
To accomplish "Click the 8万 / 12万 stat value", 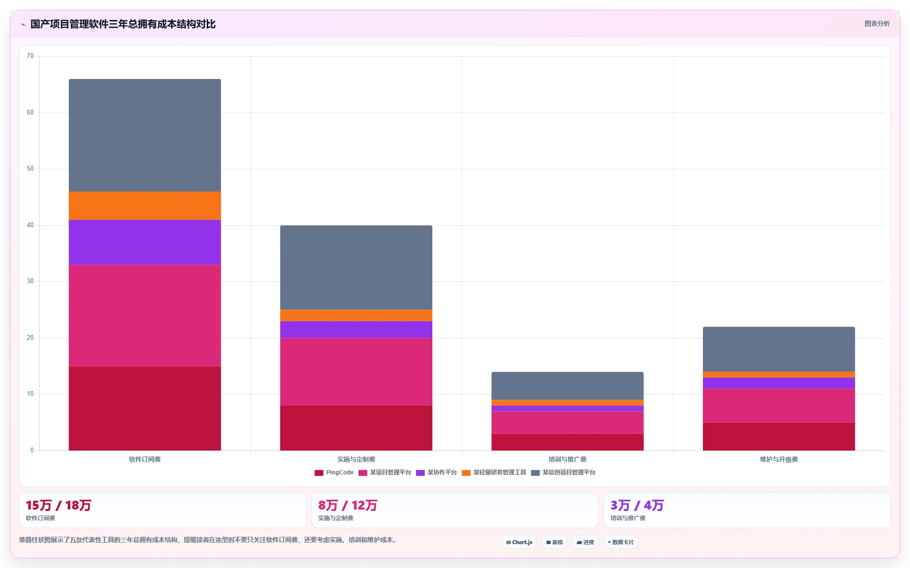I will tap(348, 506).
